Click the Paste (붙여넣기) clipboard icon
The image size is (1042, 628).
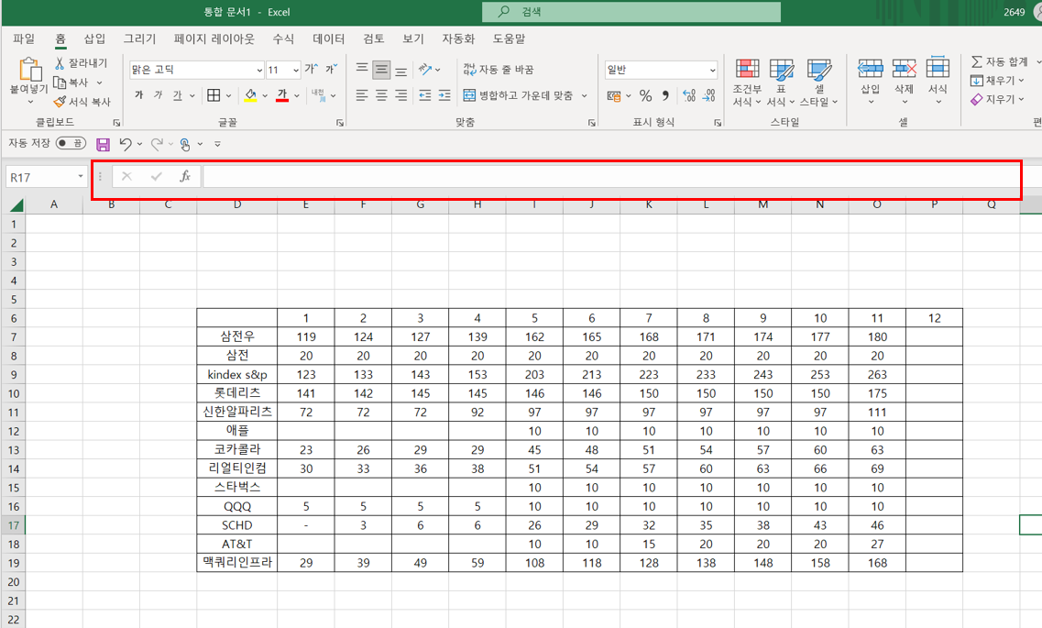tap(30, 69)
